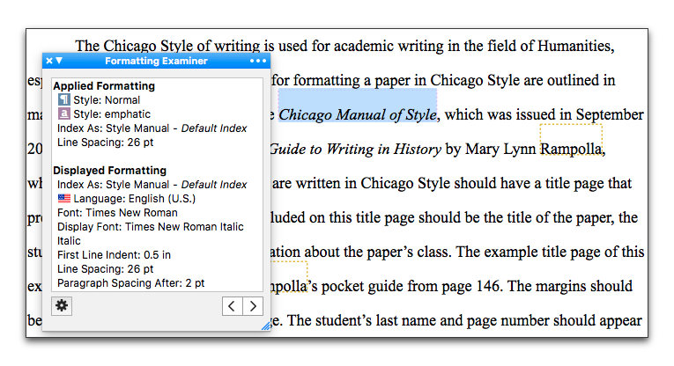Go to previous formatting with left arrow

[x=232, y=306]
